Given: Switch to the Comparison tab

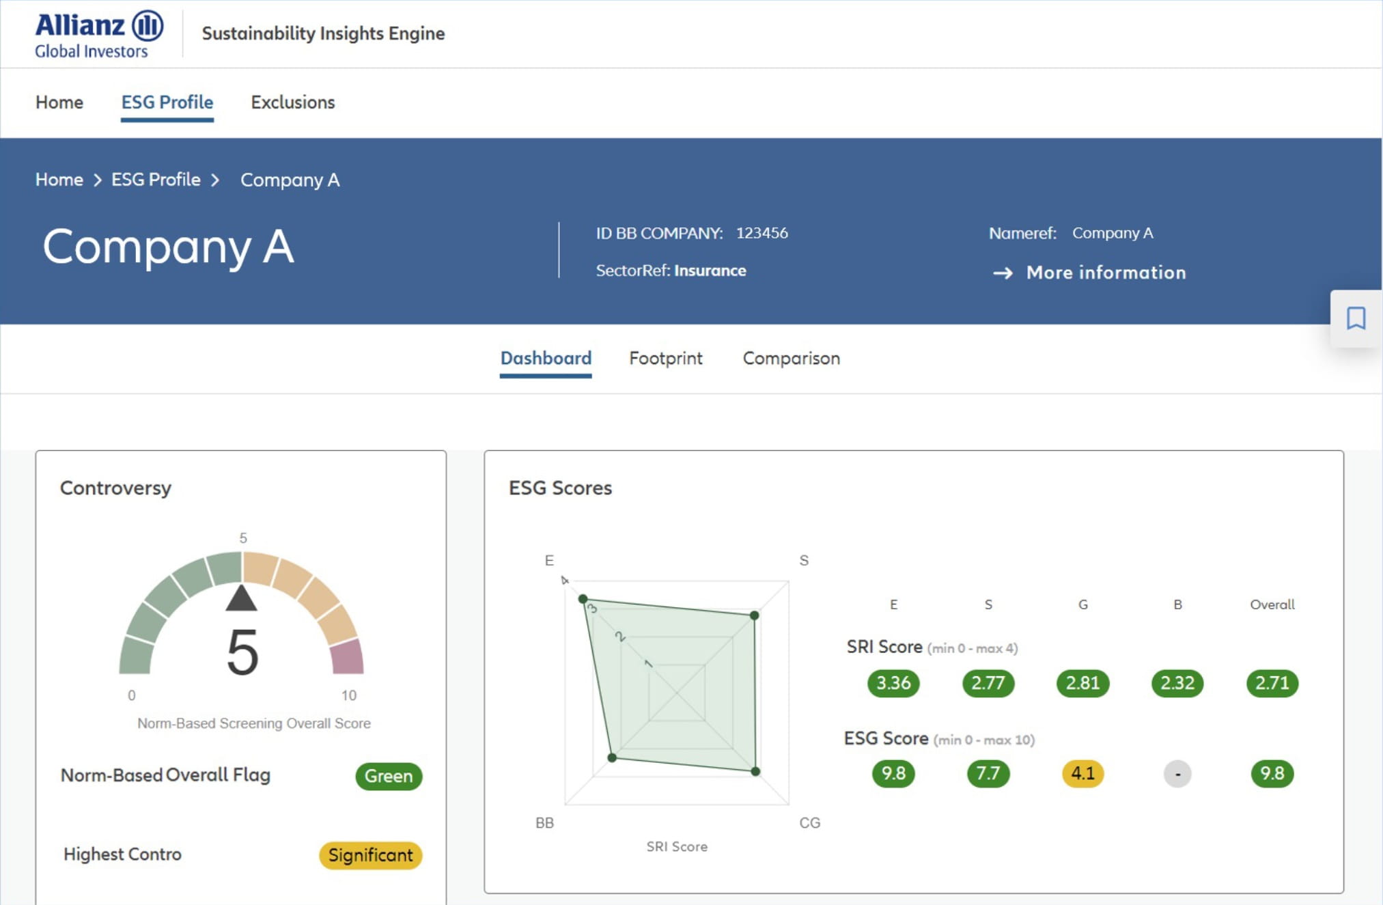Looking at the screenshot, I should tap(791, 359).
